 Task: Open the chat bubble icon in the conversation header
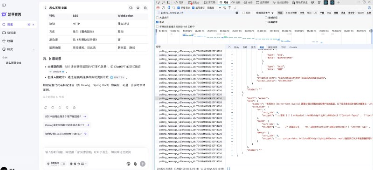pos(131,8)
